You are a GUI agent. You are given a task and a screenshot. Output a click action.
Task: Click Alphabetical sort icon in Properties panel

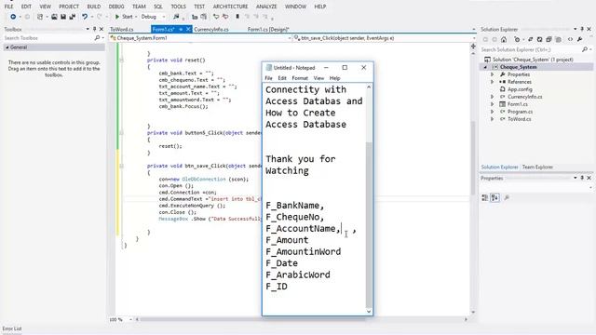(x=494, y=197)
